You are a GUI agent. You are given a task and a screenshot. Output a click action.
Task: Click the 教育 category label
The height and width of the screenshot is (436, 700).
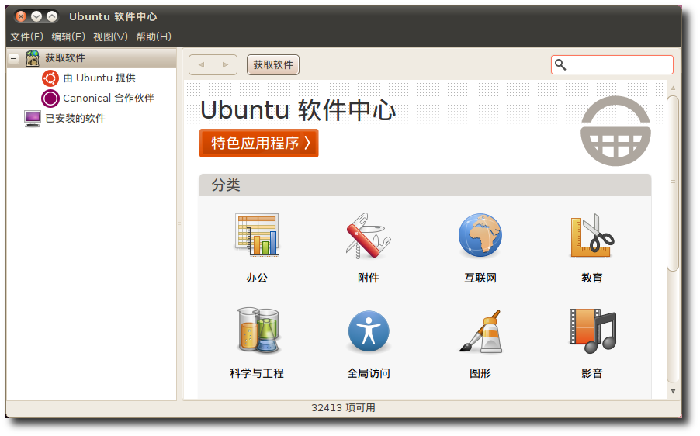point(592,278)
